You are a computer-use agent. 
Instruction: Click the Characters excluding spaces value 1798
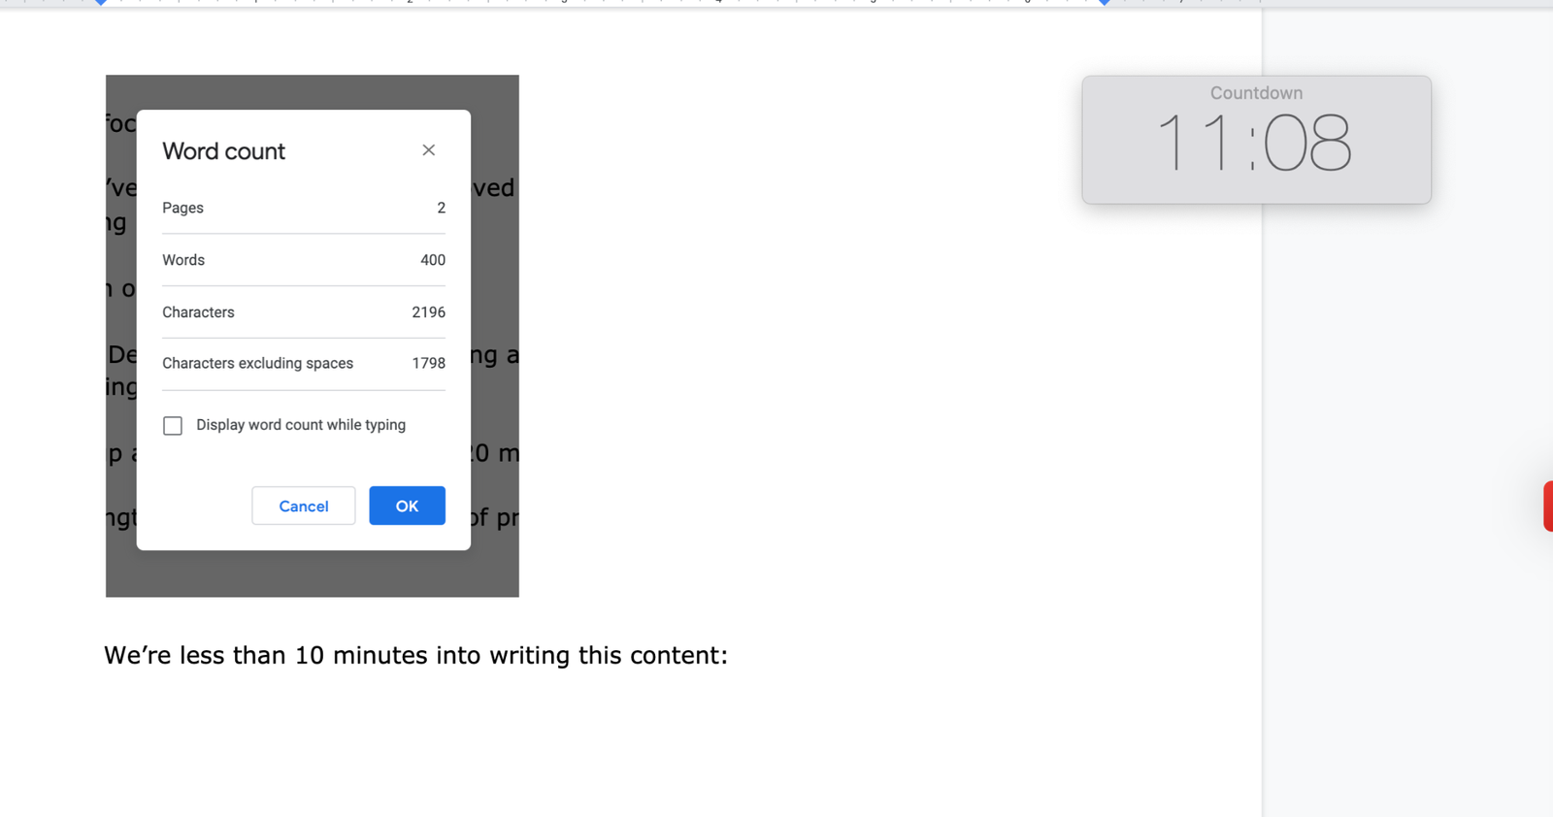(x=428, y=363)
